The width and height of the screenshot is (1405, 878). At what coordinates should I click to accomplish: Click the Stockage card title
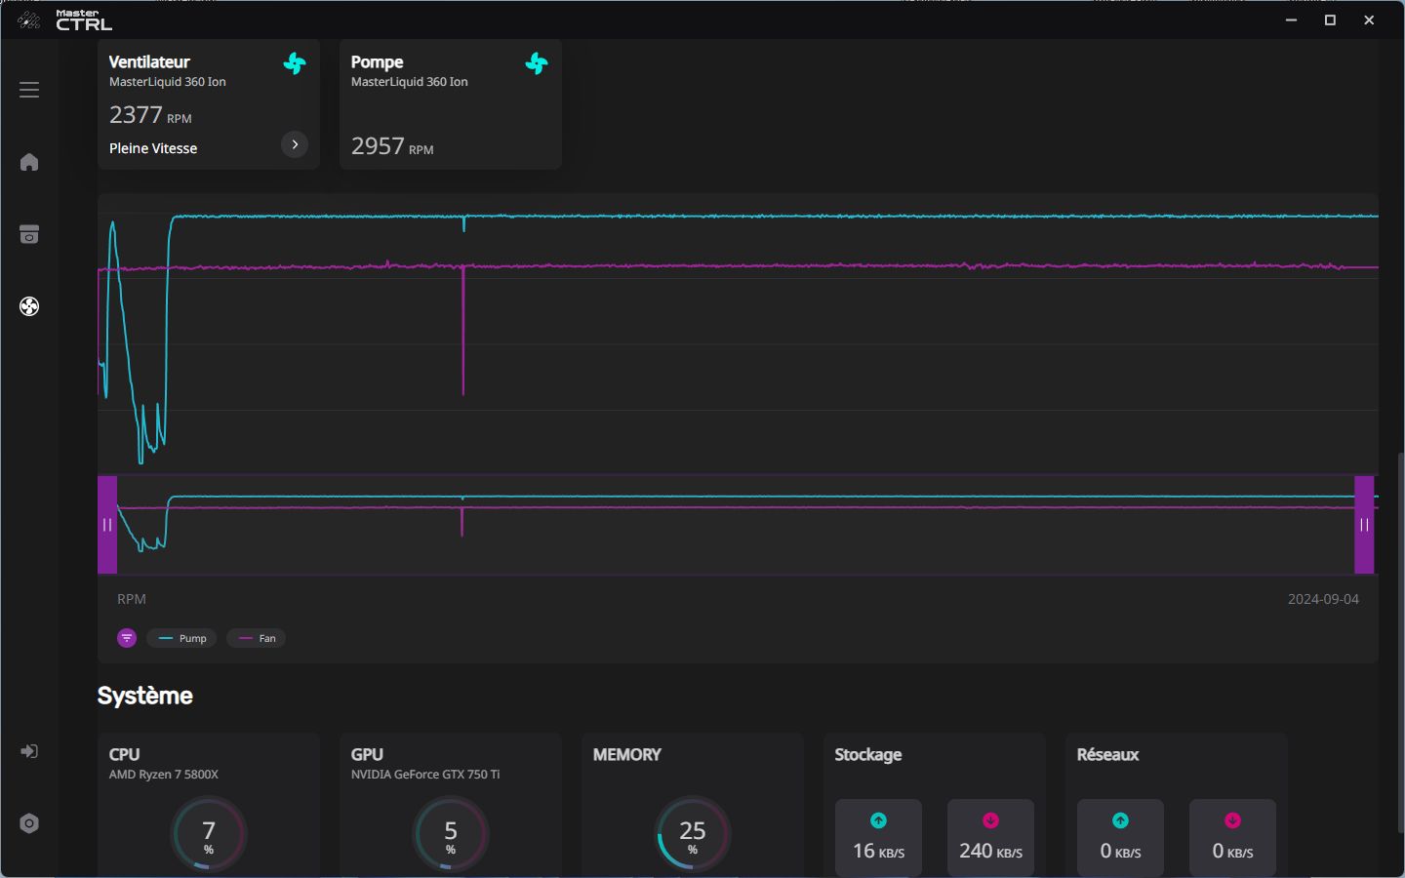click(x=868, y=755)
